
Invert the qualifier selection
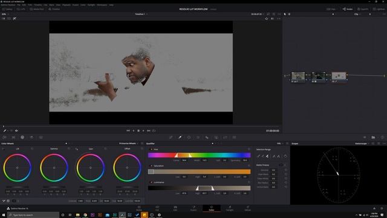point(285,156)
